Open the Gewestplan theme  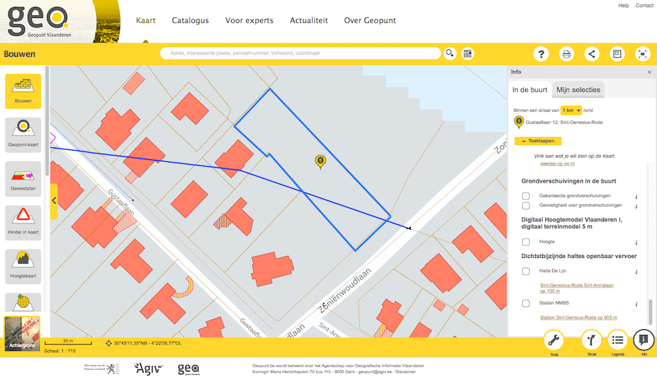point(23,179)
